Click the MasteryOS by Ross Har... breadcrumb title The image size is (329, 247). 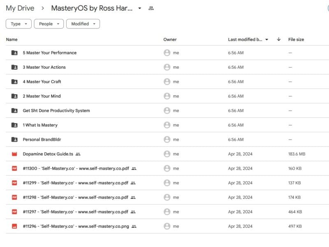click(92, 8)
